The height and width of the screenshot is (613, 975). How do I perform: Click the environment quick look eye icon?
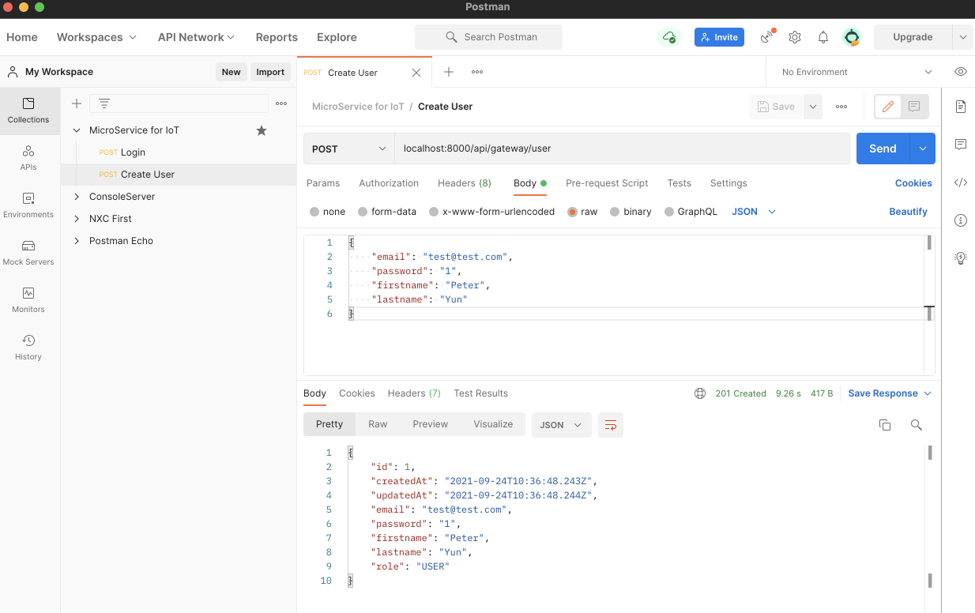(x=961, y=72)
